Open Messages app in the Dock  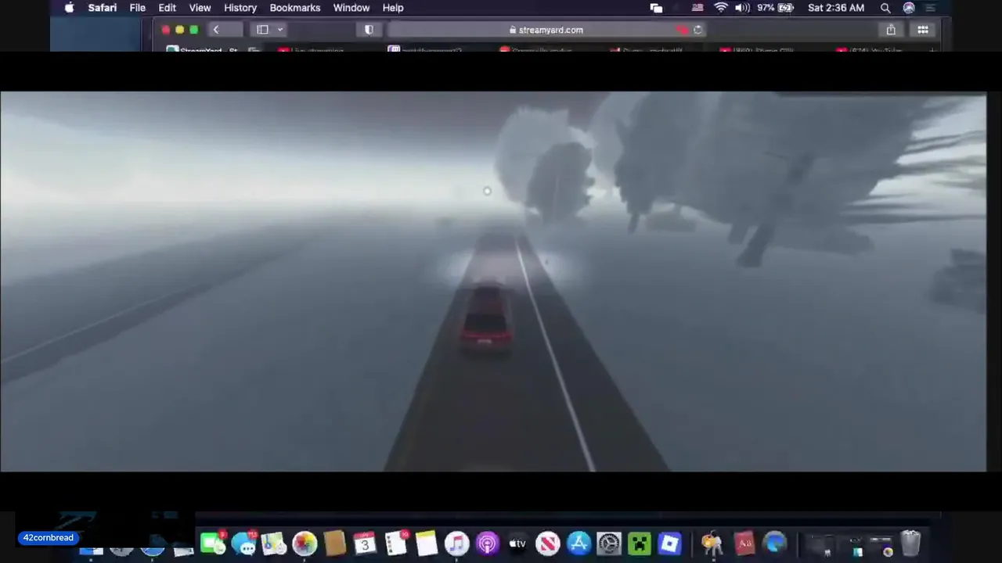(x=243, y=543)
